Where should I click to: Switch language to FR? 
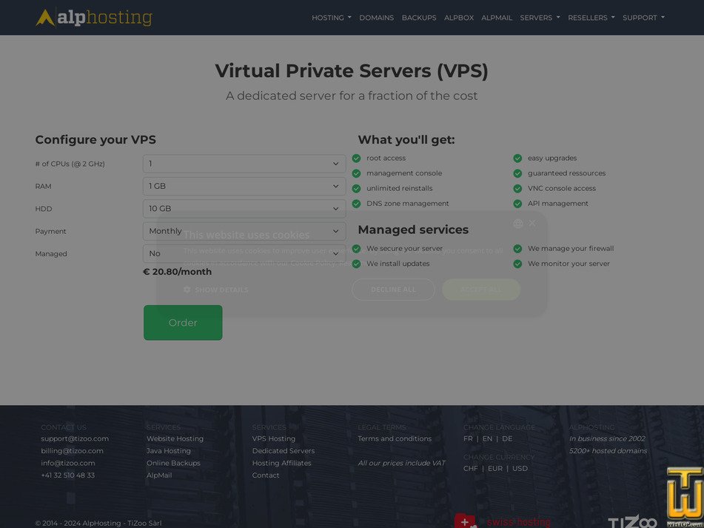[x=468, y=438]
